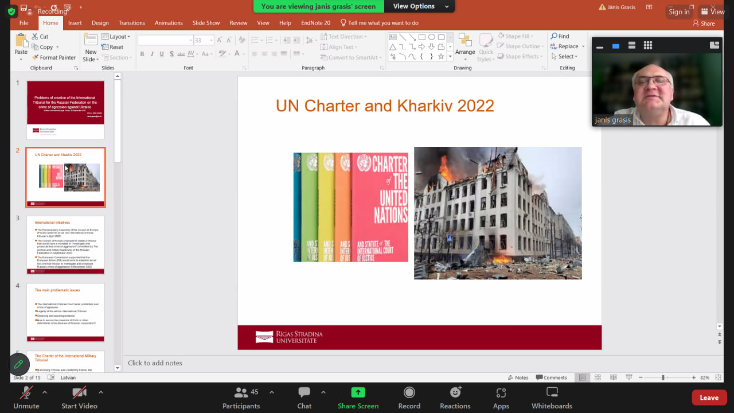Click the Sign in button
Viewport: 734px width, 413px height.
(679, 12)
